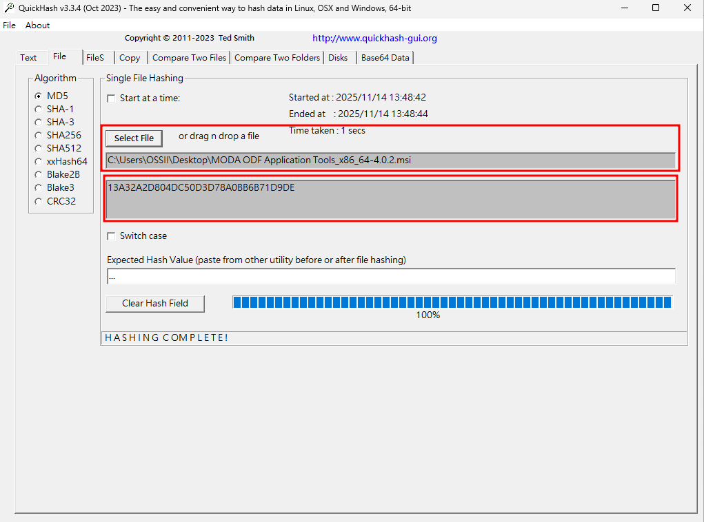704x522 pixels.
Task: Open the About menu
Action: [37, 25]
